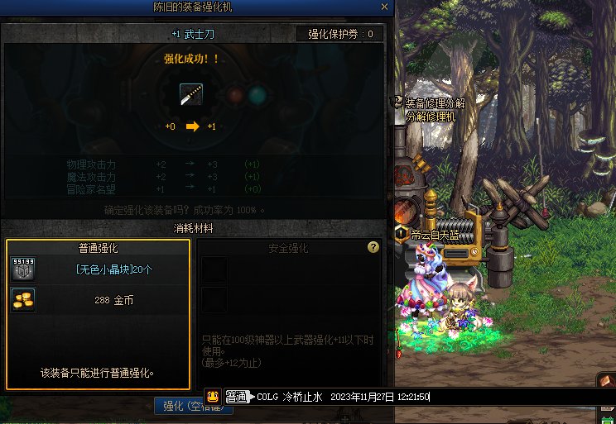Image resolution: width=616 pixels, height=424 pixels.
Task: Click the gold coins icon
Action: click(23, 300)
